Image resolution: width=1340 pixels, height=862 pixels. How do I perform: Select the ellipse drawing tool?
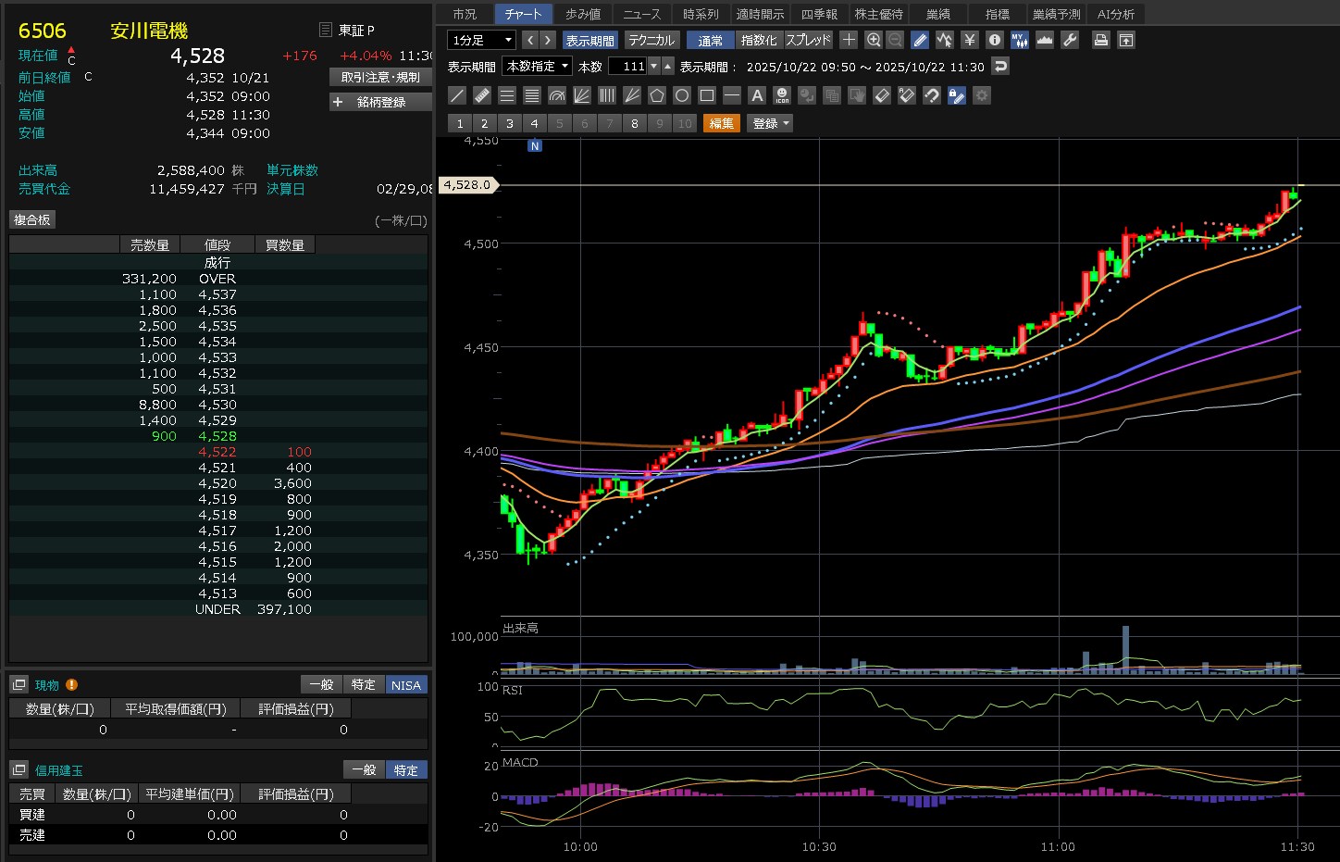[x=682, y=95]
